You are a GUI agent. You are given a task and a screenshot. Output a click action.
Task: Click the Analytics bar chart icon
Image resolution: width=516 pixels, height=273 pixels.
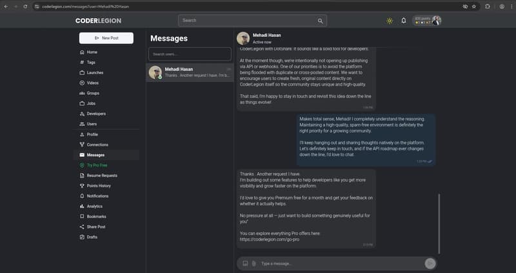82,206
